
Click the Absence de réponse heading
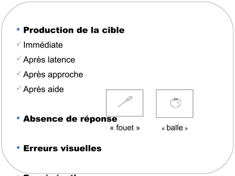click(x=70, y=119)
